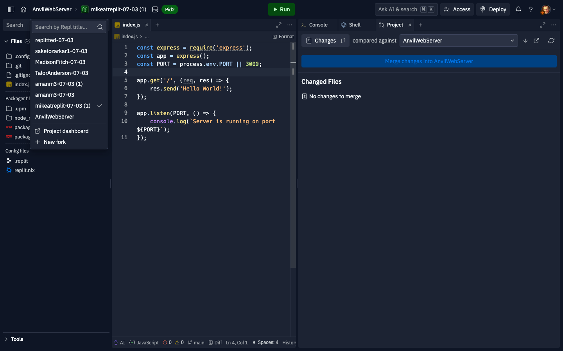This screenshot has height=351, width=563.
Task: Maximize the editor pane
Action: (279, 25)
